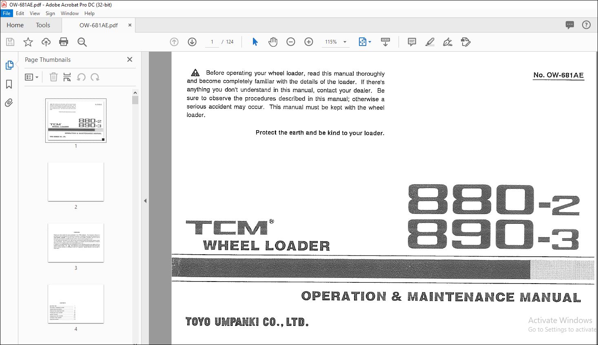Open the Bookmarks panel
Image resolution: width=598 pixels, height=345 pixels.
click(9, 84)
